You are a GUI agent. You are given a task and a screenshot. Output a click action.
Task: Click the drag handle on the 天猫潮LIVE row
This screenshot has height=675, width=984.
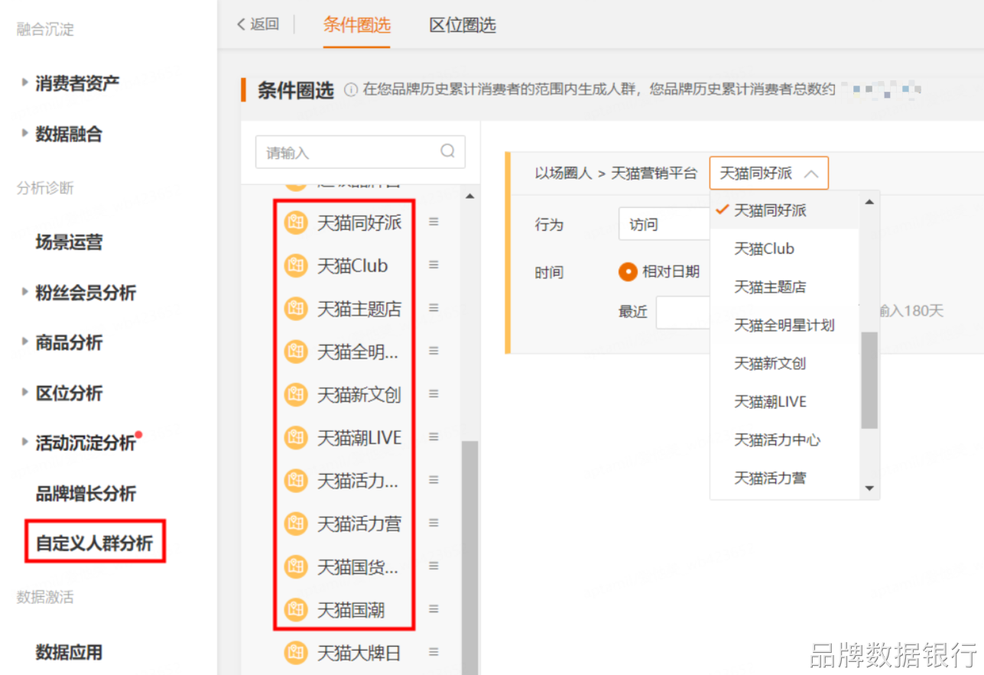click(434, 436)
